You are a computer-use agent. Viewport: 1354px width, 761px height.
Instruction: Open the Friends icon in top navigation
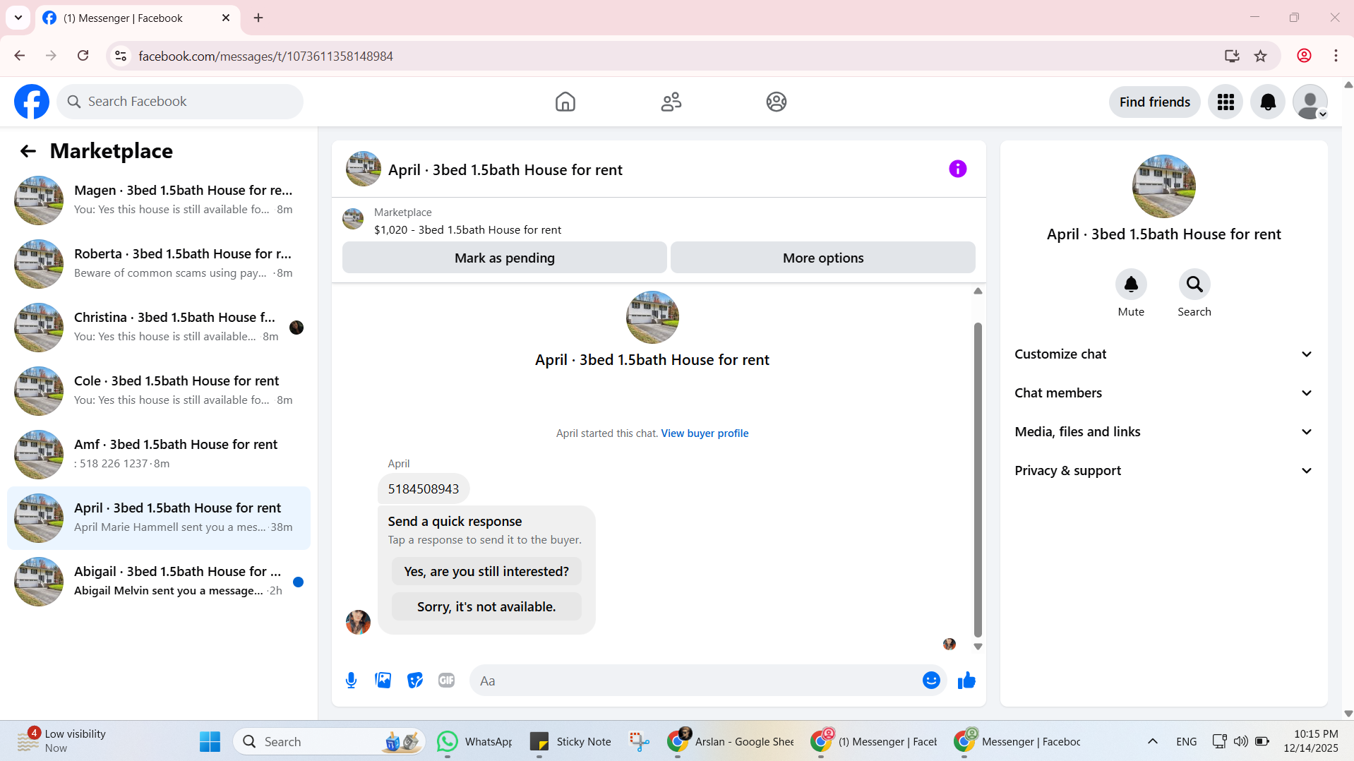tap(671, 102)
